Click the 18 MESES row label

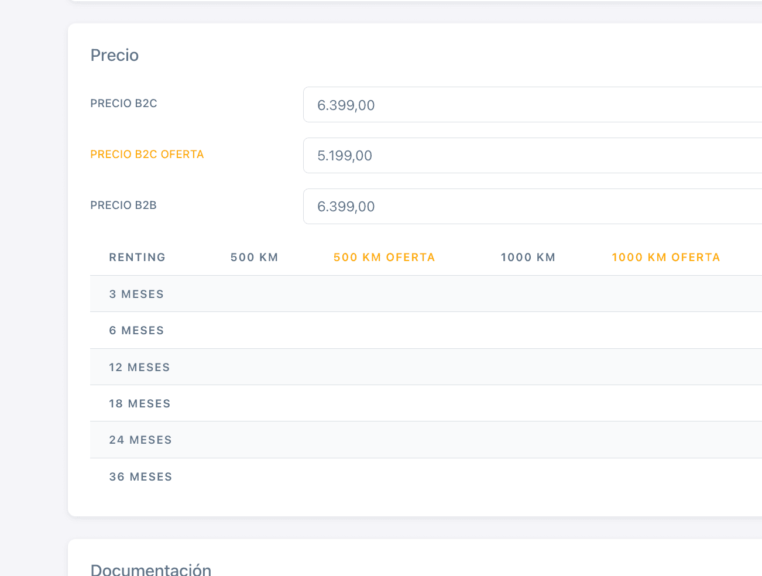(x=139, y=404)
